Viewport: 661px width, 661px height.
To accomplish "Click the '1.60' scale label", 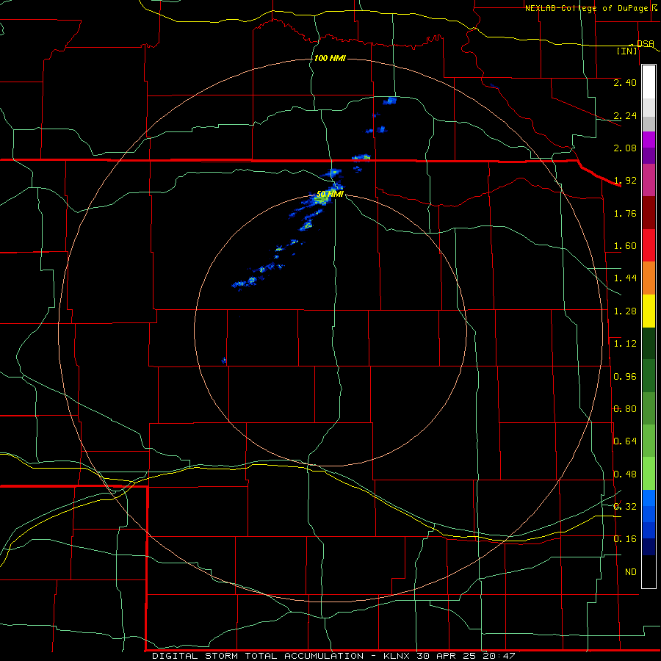I will [625, 246].
